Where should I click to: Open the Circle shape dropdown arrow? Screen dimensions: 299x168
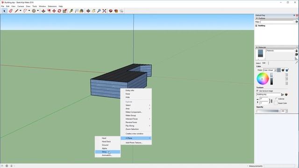pyautogui.click(x=38, y=11)
